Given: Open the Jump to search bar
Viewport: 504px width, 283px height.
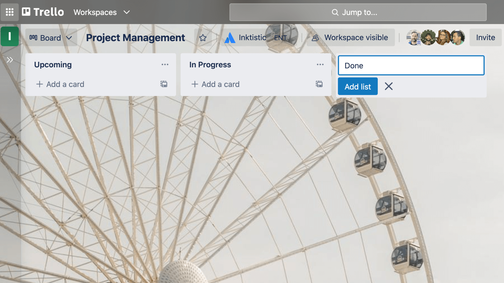Looking at the screenshot, I should pyautogui.click(x=358, y=12).
